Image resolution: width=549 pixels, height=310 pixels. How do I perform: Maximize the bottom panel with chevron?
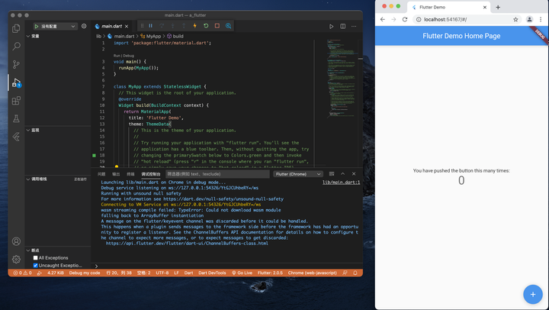343,174
